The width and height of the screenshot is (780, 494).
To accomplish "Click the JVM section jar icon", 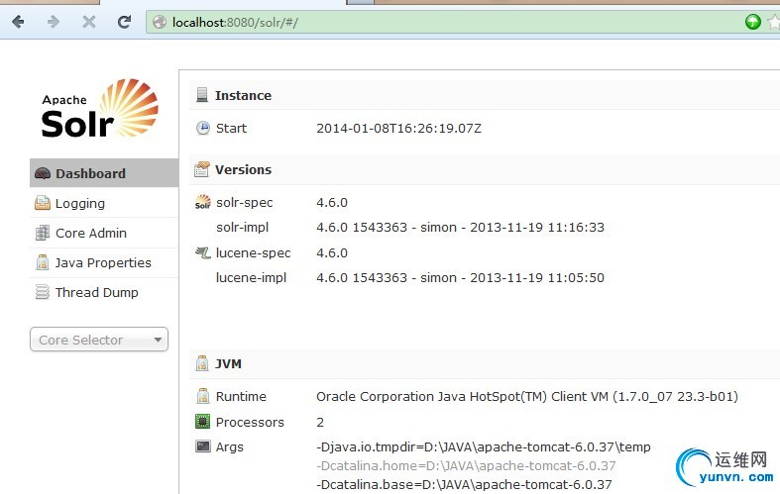I will (x=202, y=363).
